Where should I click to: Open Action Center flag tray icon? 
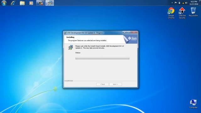pos(176,3)
